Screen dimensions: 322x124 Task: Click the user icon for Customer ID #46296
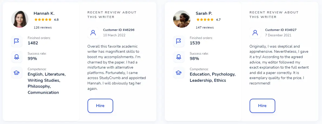(93, 33)
